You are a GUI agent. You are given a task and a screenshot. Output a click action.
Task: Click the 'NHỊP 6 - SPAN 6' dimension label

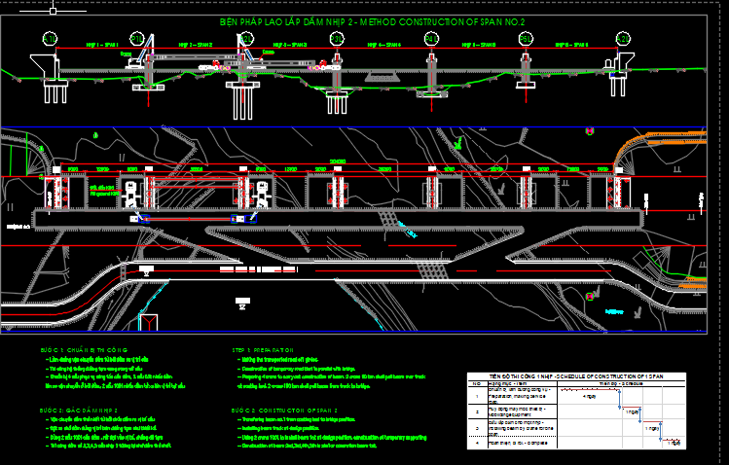(573, 45)
